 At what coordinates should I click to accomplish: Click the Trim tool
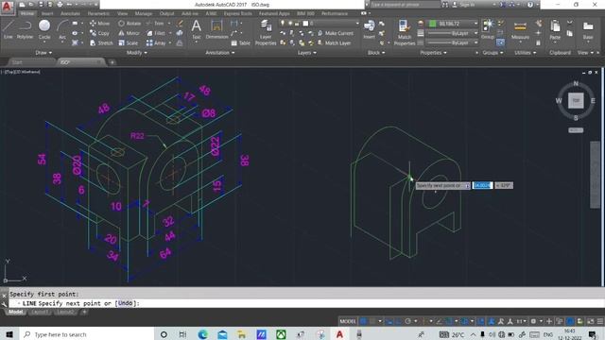click(155, 24)
